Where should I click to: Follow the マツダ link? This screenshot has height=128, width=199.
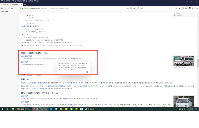41,59
